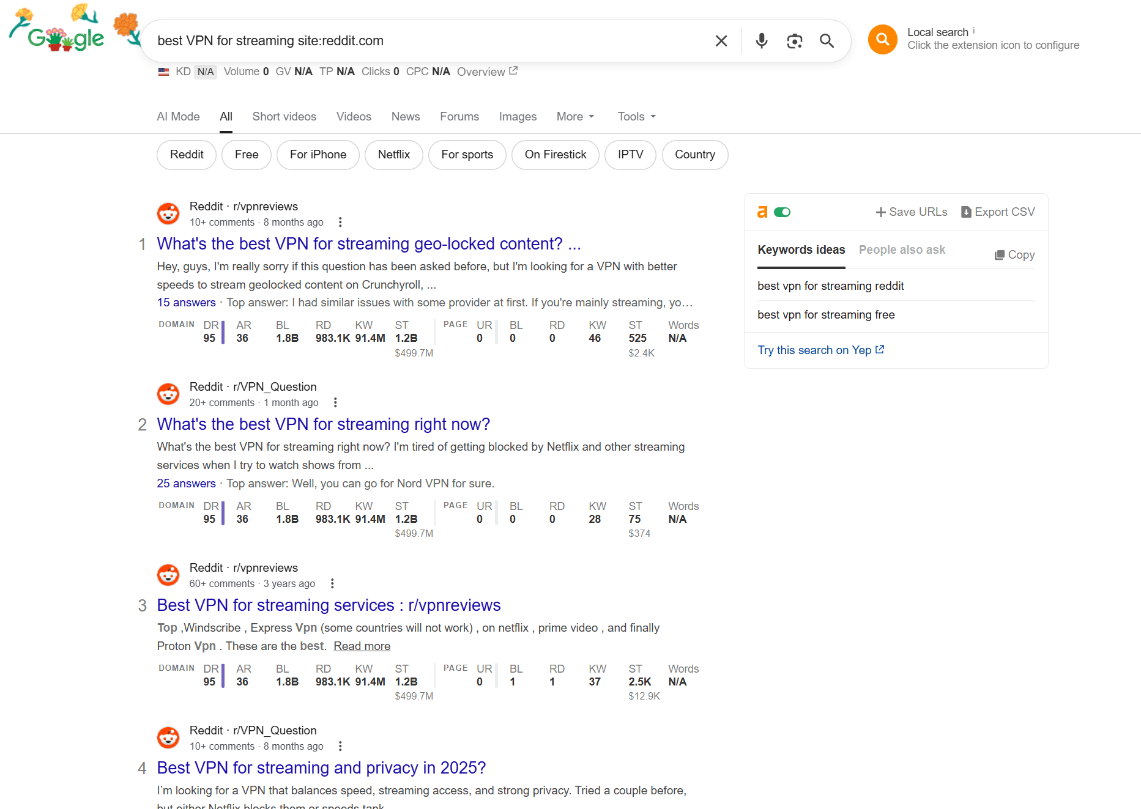Apply the Free filter chip
Viewport: 1141px width, 809px height.
(x=247, y=155)
